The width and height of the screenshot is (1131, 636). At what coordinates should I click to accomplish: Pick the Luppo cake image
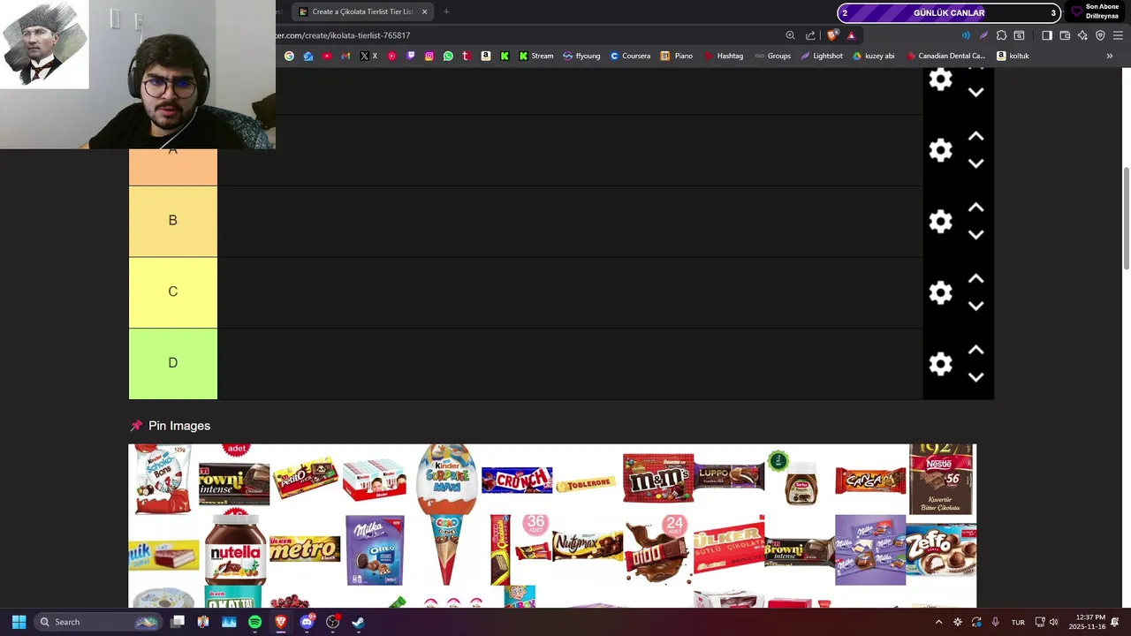[729, 476]
